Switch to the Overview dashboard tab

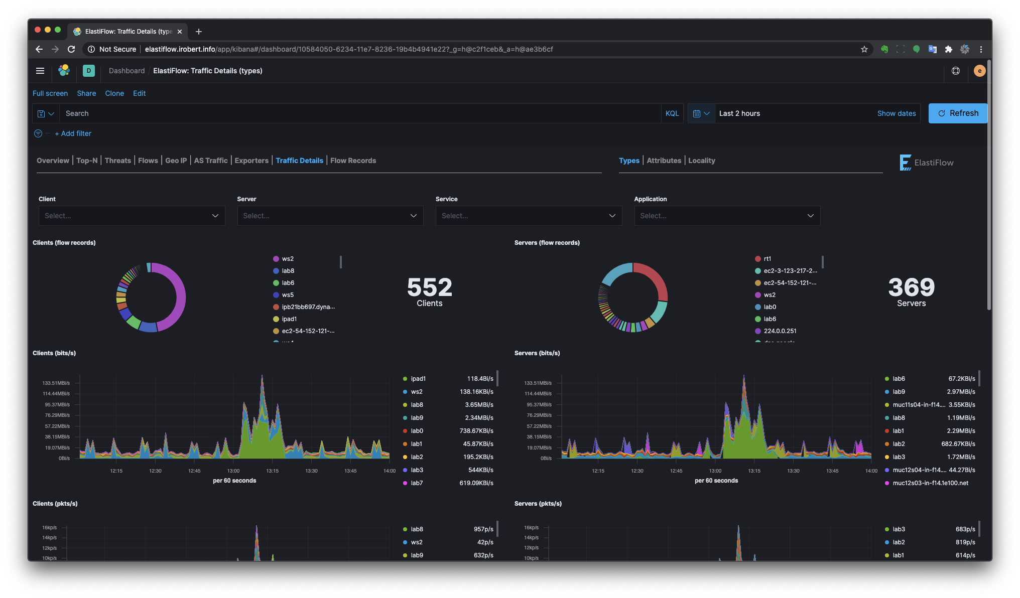(53, 161)
